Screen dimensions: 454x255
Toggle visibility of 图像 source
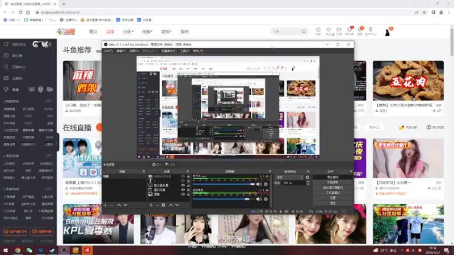[183, 194]
